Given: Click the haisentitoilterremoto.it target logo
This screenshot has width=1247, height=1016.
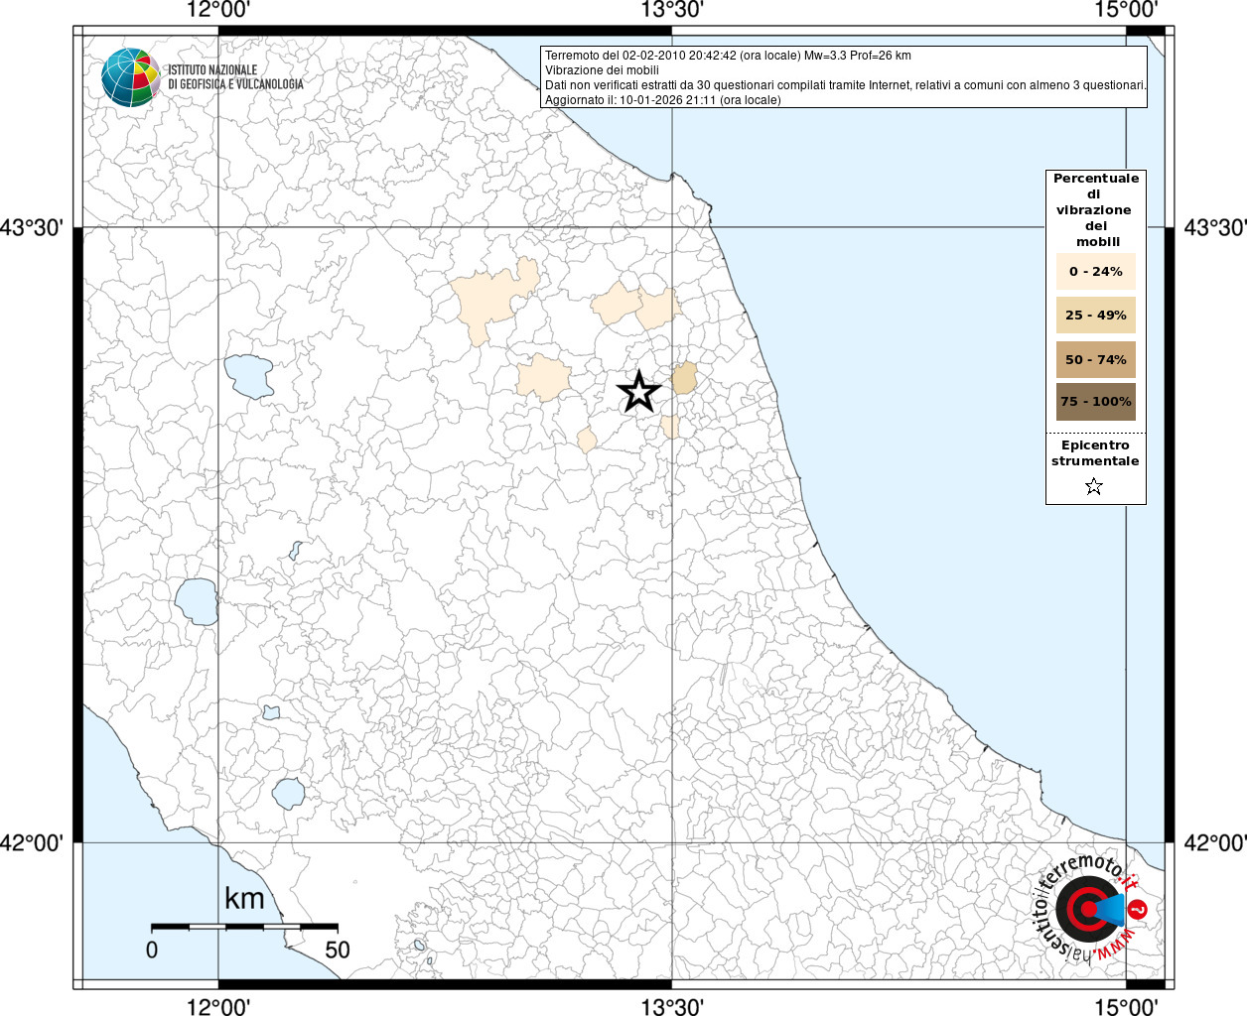Looking at the screenshot, I should tap(1088, 908).
